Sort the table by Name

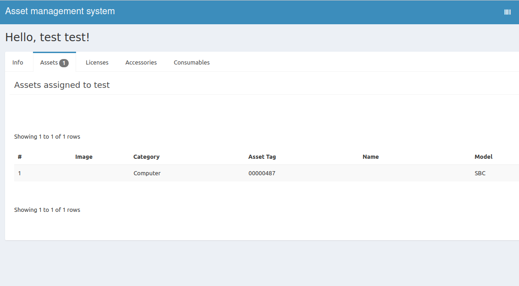(x=371, y=156)
